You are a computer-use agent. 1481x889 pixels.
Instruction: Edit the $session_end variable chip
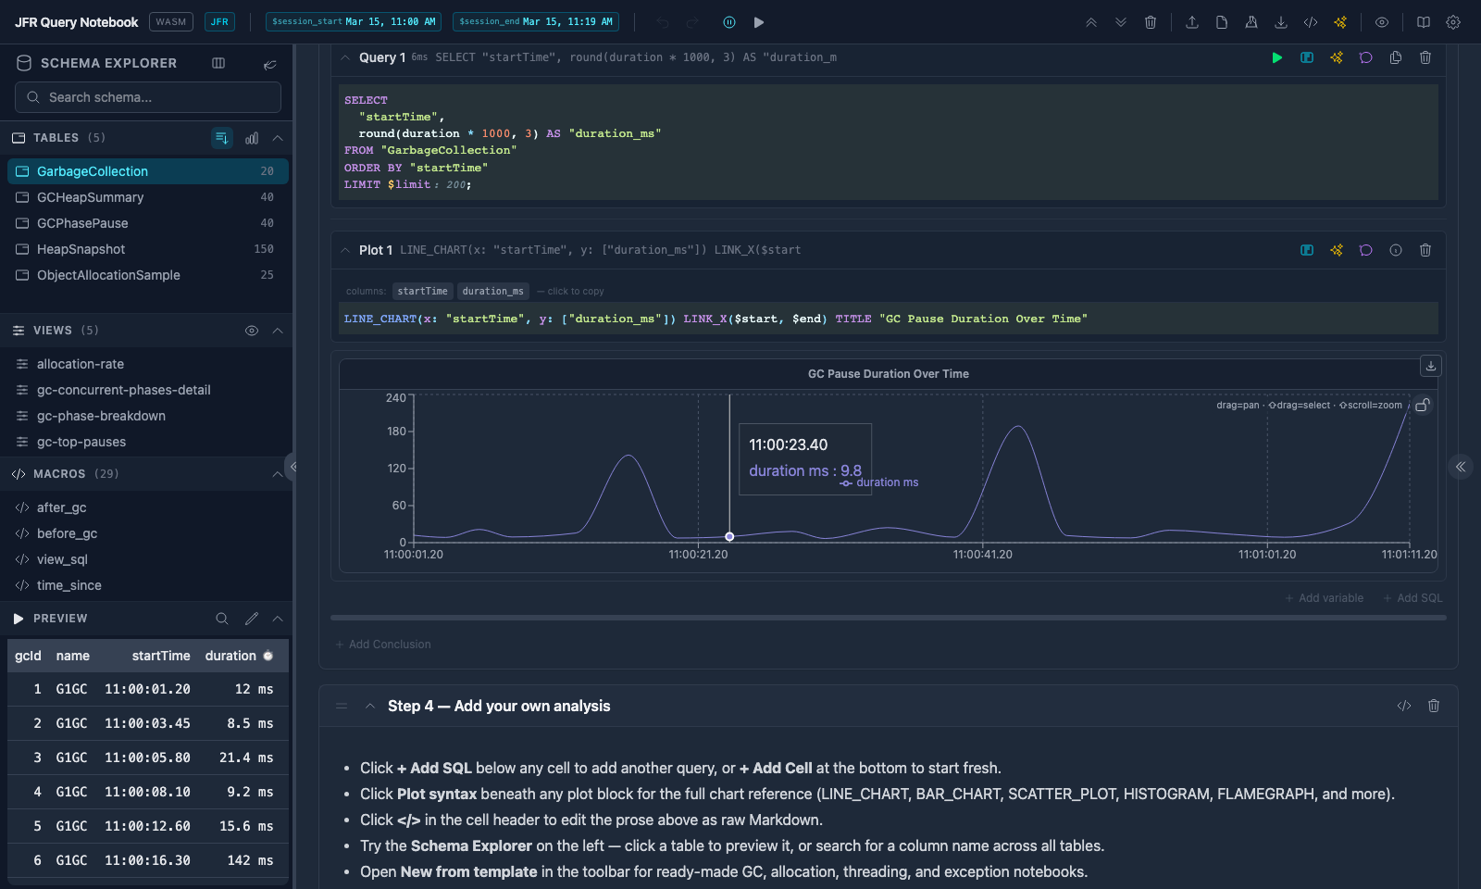536,21
